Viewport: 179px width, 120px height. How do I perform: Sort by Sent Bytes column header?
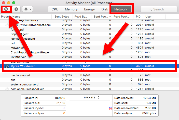(x=62, y=17)
